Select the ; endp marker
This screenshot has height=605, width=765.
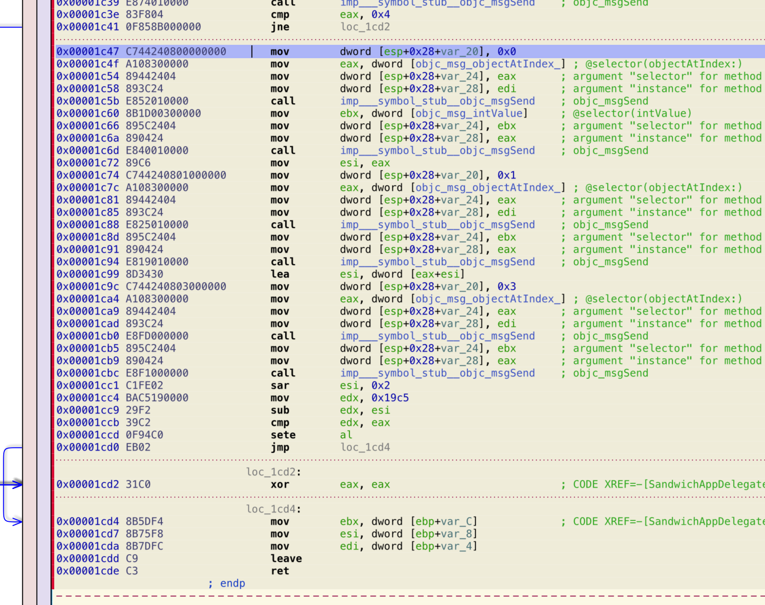pos(226,583)
